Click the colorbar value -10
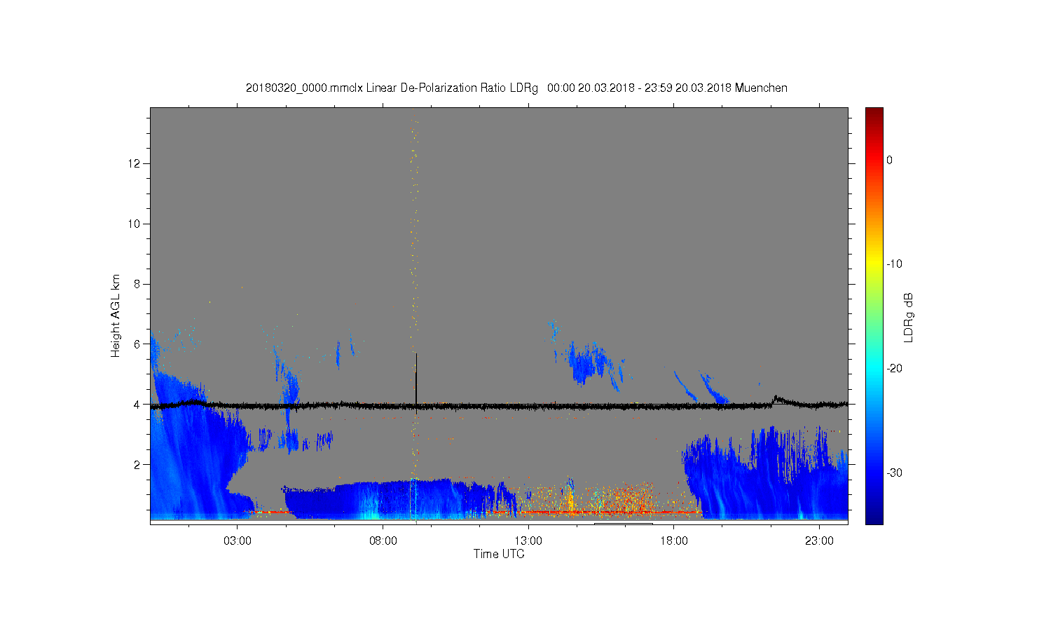1051x631 pixels. click(894, 264)
